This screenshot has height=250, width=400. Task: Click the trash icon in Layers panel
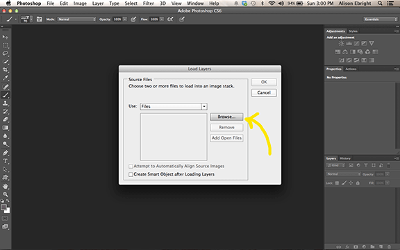click(389, 247)
